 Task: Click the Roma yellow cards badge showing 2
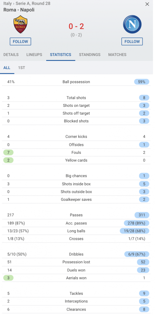pos(8,160)
